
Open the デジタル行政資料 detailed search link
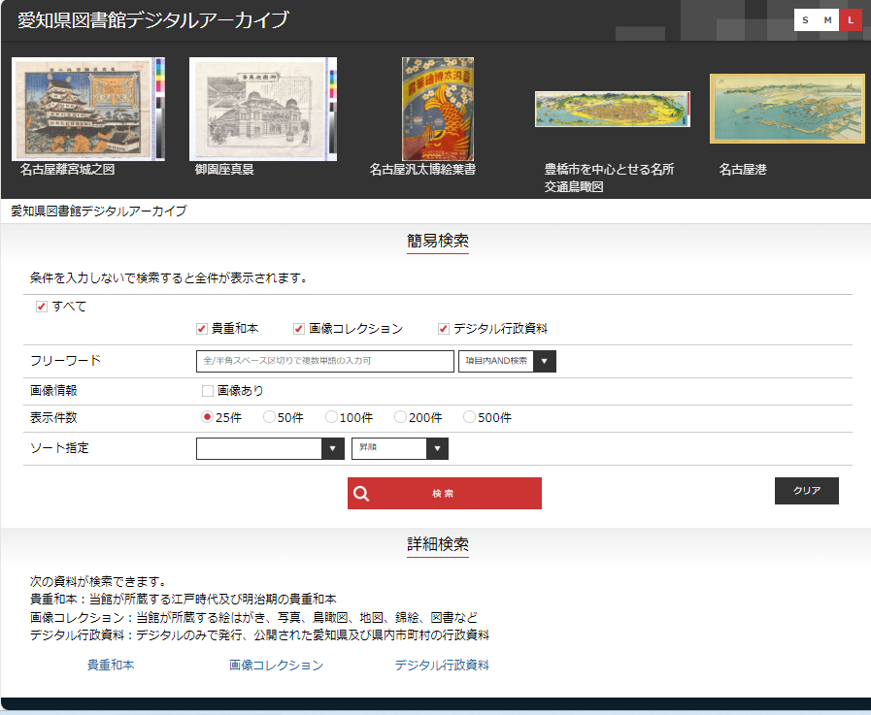pos(442,666)
